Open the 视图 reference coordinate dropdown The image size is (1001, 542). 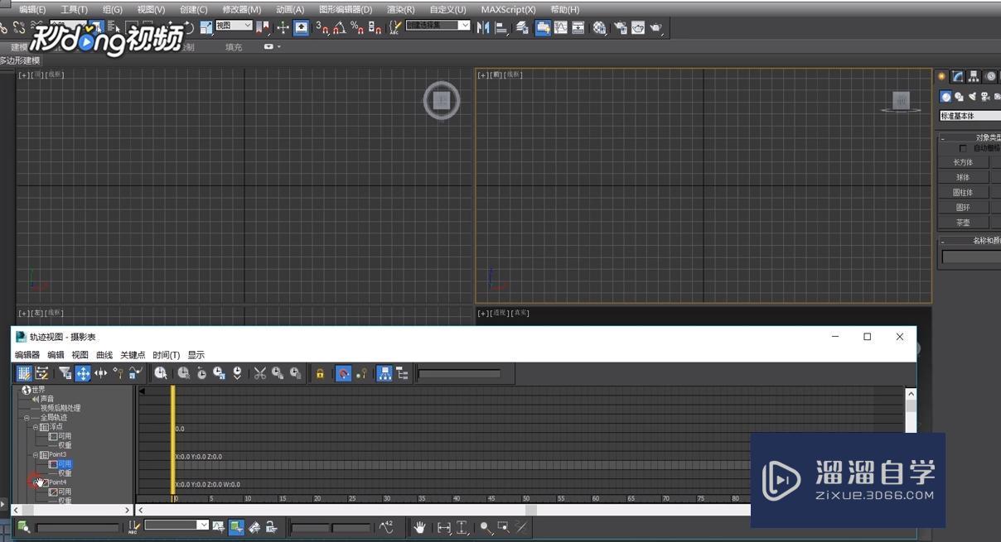click(234, 26)
